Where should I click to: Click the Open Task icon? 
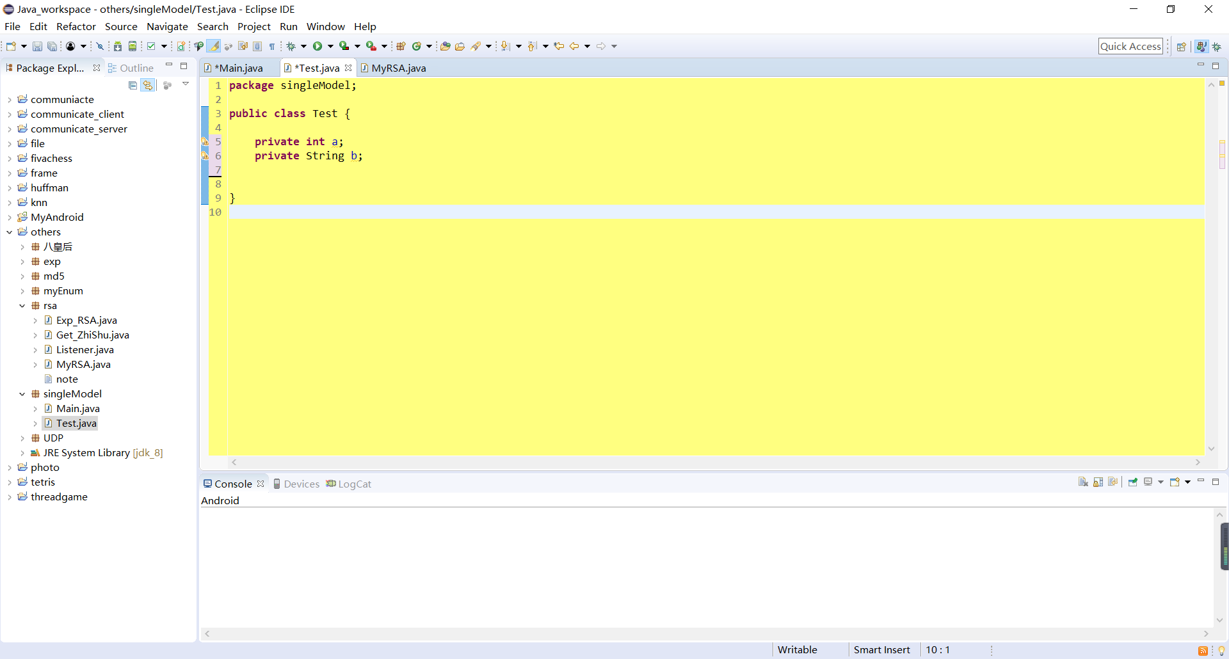point(460,46)
